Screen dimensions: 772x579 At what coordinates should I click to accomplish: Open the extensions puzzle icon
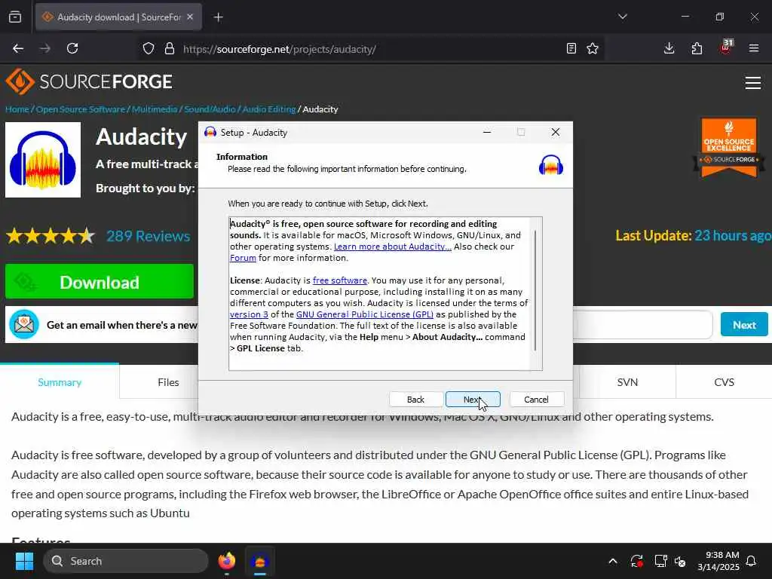697,48
